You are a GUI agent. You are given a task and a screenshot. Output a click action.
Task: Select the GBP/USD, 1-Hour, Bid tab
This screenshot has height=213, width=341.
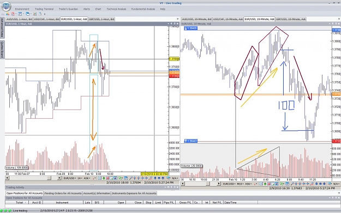(101, 19)
